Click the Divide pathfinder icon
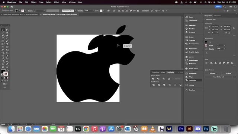 pos(154,85)
